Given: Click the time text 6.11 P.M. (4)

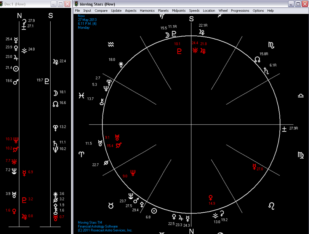Looking at the screenshot, I should (87, 24).
